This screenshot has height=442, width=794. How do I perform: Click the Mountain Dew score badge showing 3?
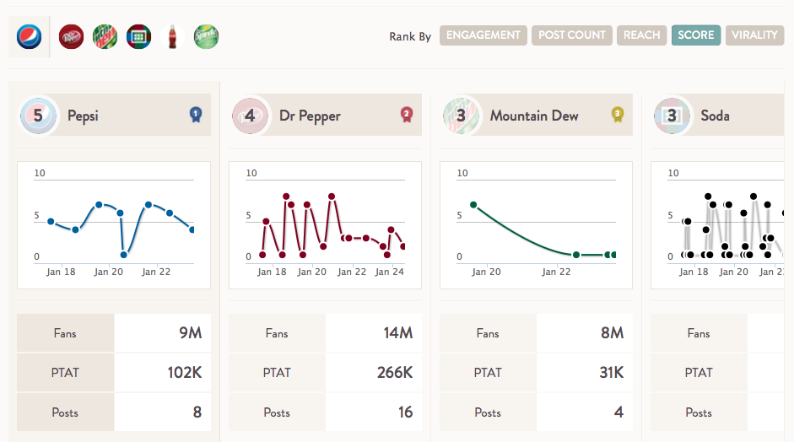point(461,116)
